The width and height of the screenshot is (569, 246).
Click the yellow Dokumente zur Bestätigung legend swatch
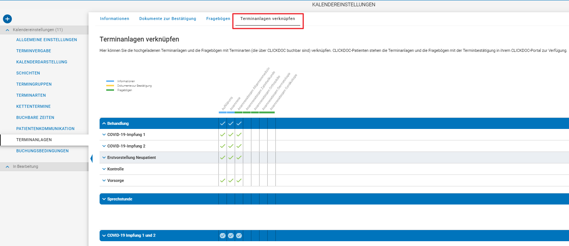click(110, 86)
